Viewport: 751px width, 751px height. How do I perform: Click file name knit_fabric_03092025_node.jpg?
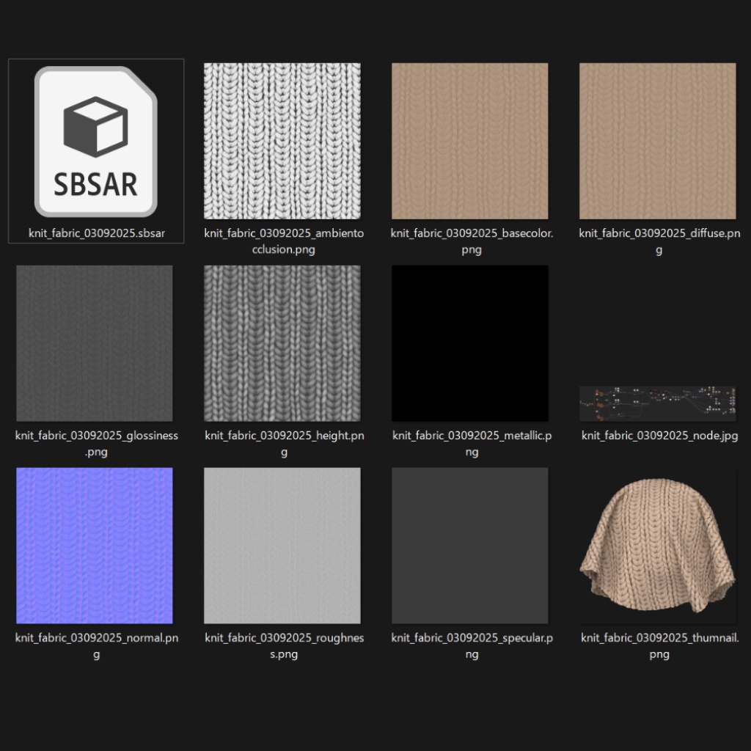point(659,436)
